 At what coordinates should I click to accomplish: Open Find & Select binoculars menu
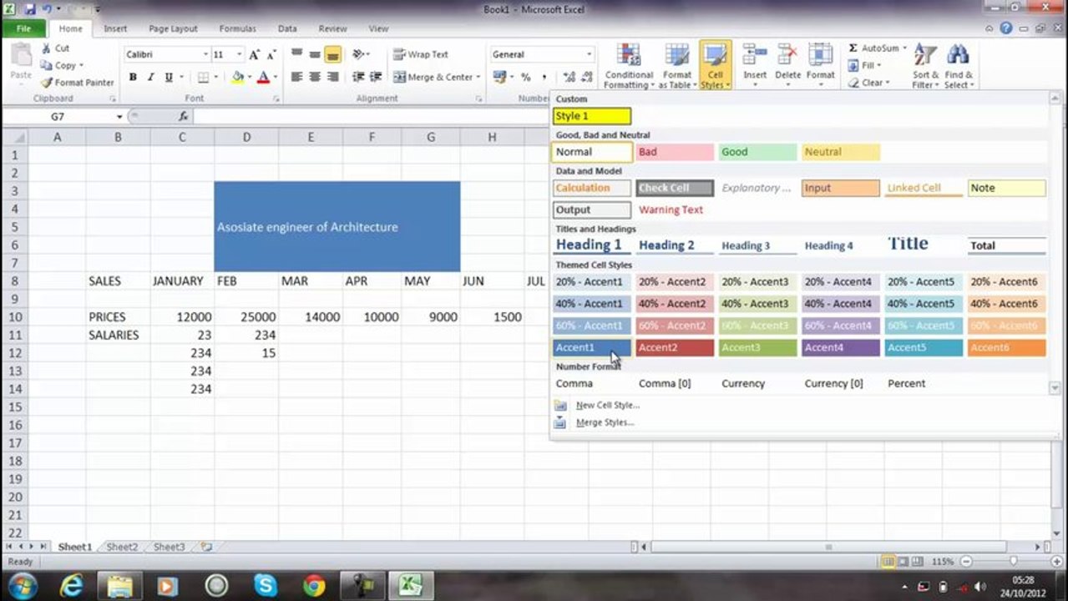[x=959, y=65]
